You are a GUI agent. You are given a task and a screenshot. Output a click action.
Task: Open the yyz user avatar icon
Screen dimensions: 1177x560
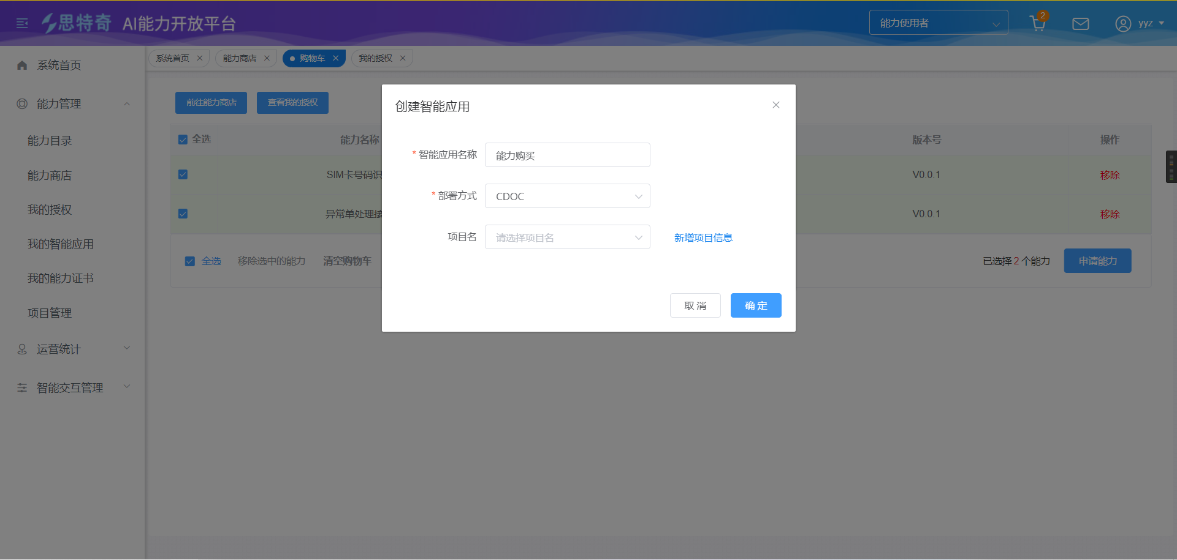[1122, 24]
